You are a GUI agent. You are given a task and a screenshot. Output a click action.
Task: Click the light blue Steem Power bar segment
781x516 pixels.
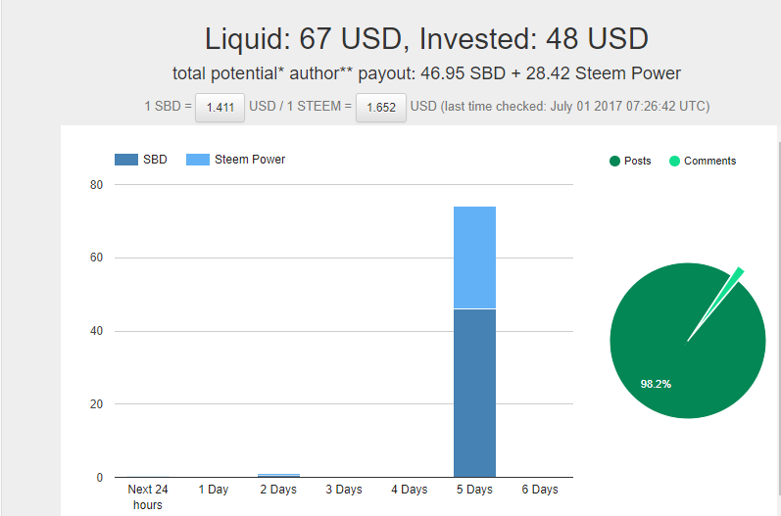click(474, 258)
